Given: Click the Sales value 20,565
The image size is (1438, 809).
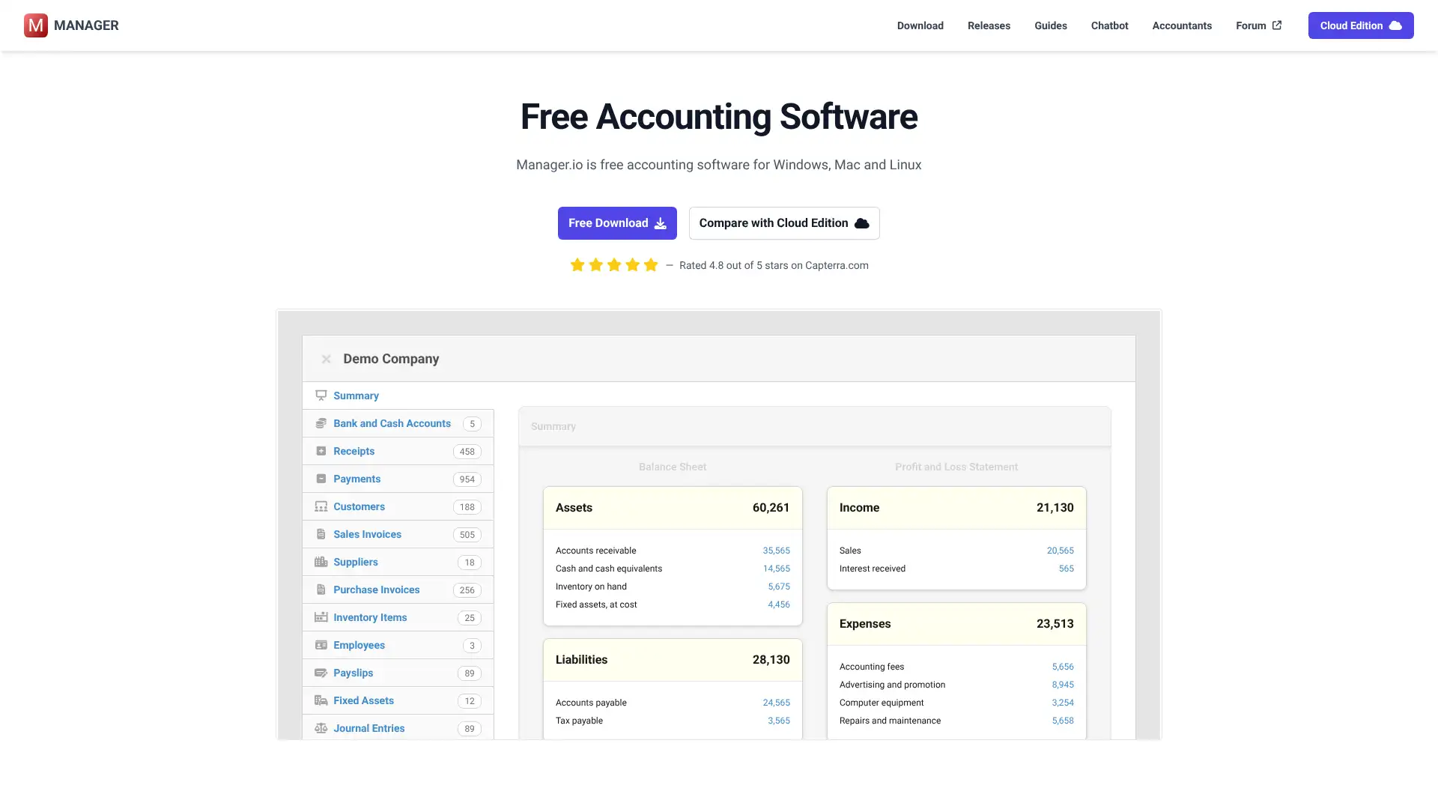Looking at the screenshot, I should [1060, 551].
